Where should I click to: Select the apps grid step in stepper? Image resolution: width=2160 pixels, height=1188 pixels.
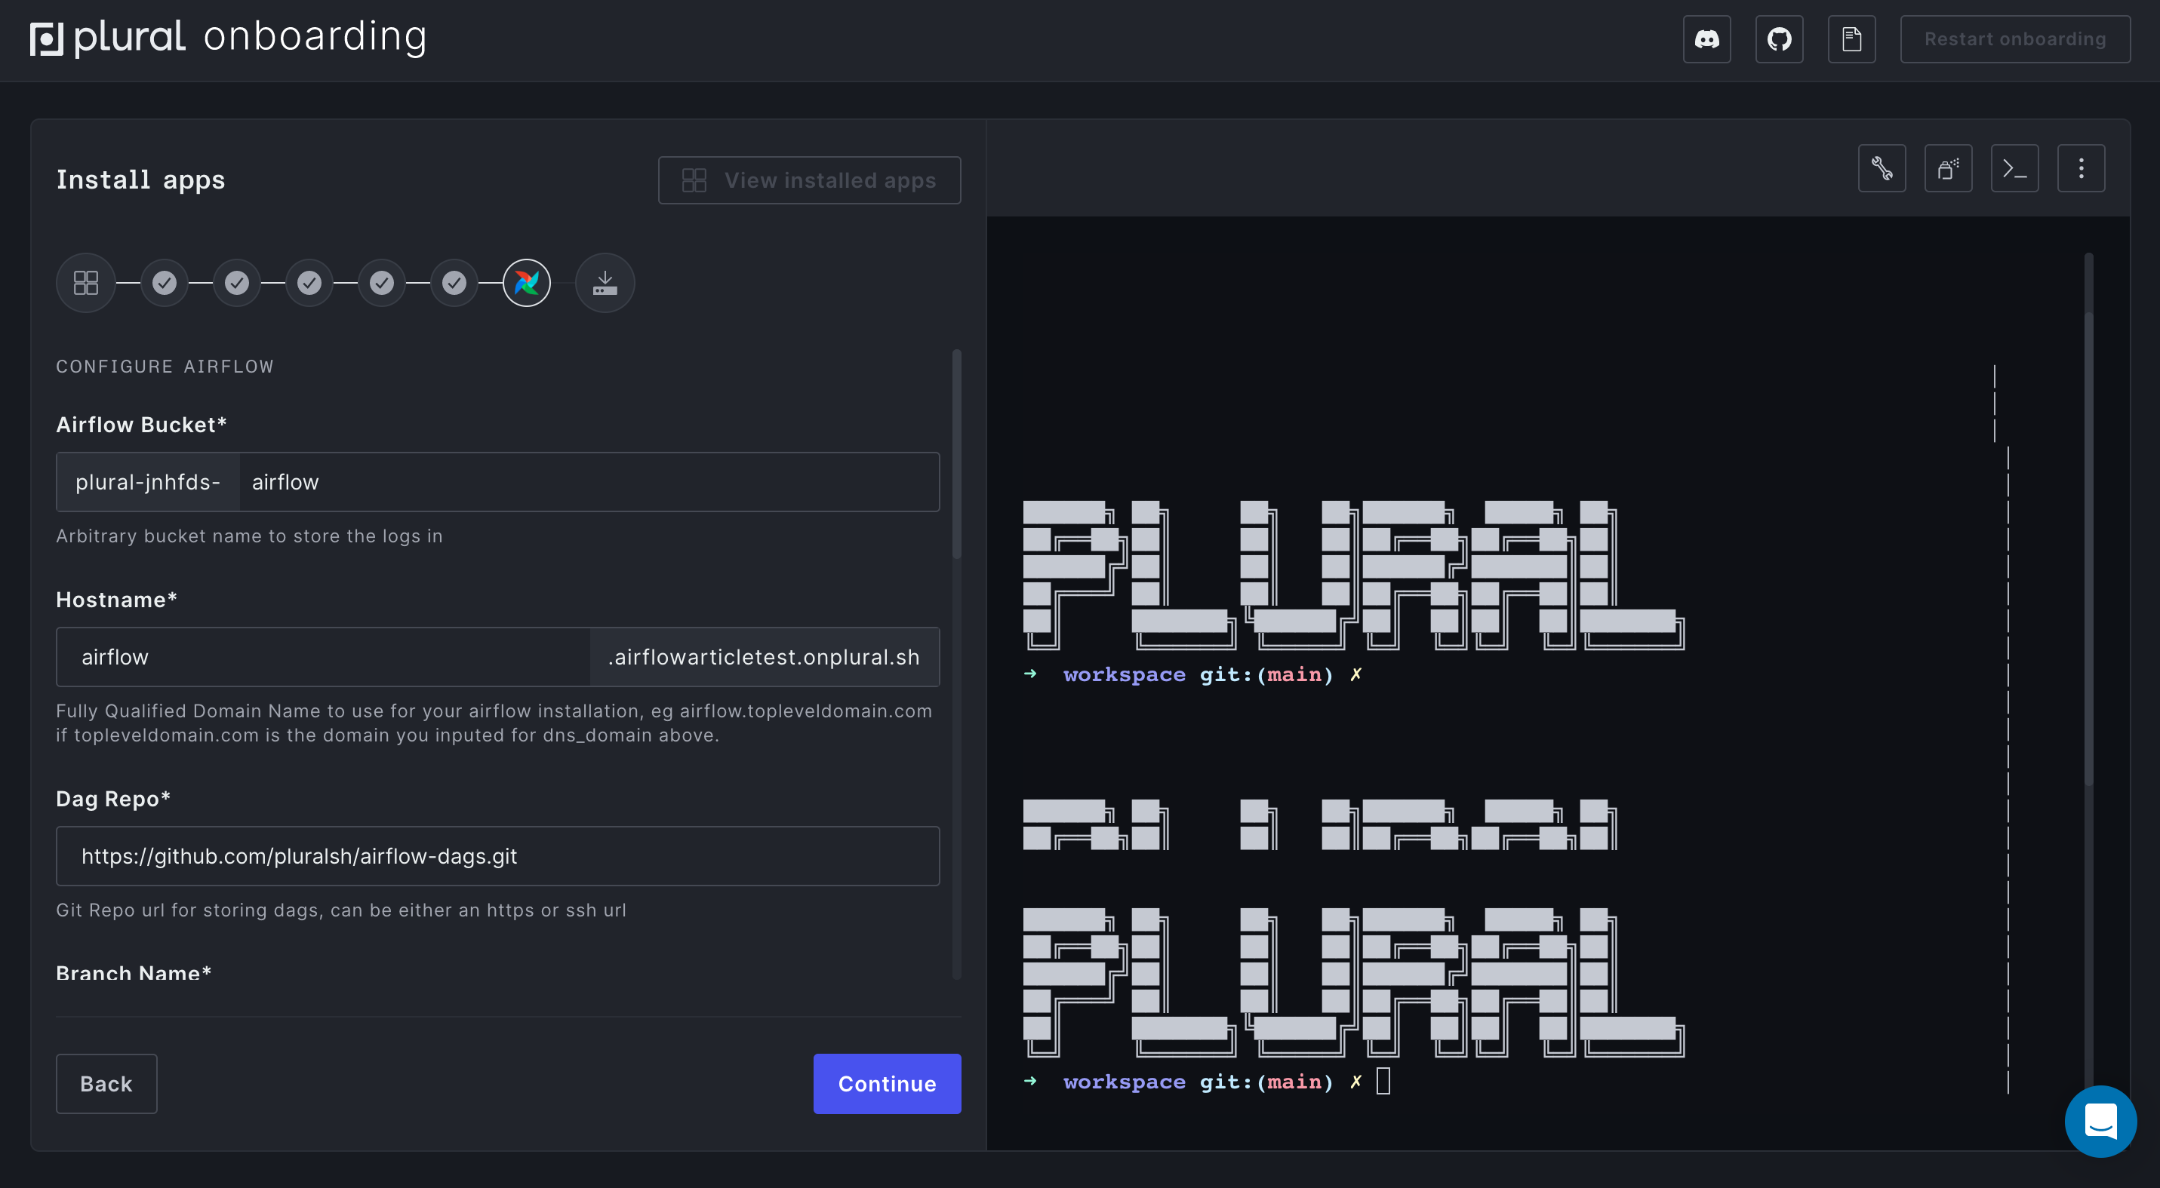85,282
